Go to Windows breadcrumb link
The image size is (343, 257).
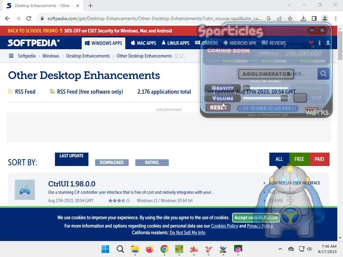pos(51,56)
